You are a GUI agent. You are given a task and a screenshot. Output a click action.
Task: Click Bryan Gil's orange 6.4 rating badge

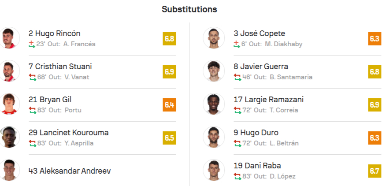(x=169, y=104)
